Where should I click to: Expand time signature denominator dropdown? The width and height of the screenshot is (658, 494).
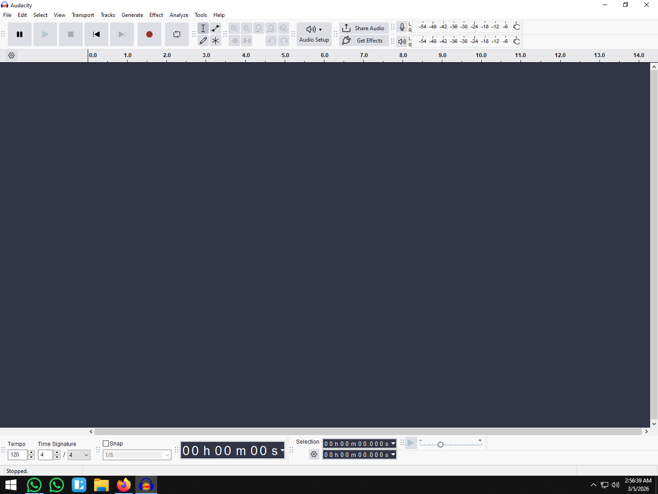click(x=86, y=455)
